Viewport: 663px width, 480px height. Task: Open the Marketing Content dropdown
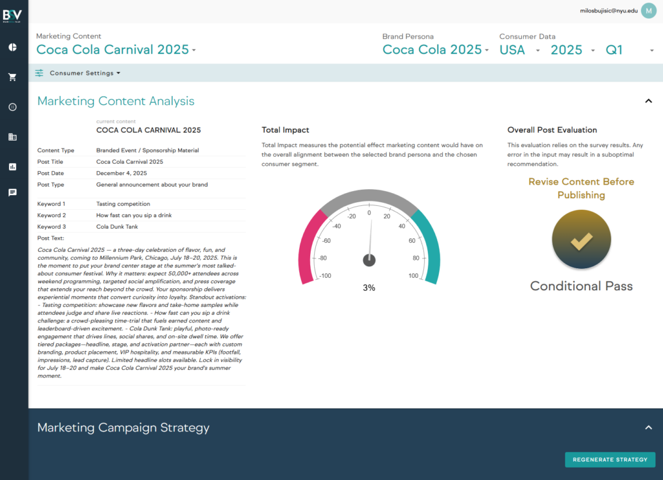116,50
